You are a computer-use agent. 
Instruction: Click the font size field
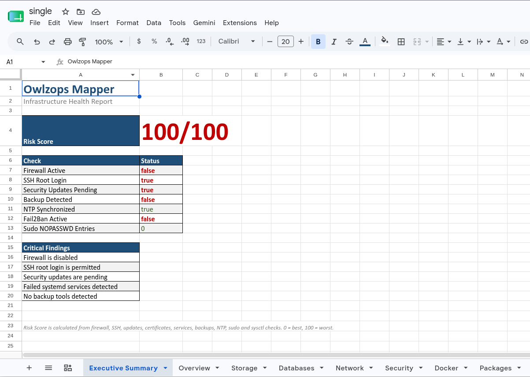285,41
